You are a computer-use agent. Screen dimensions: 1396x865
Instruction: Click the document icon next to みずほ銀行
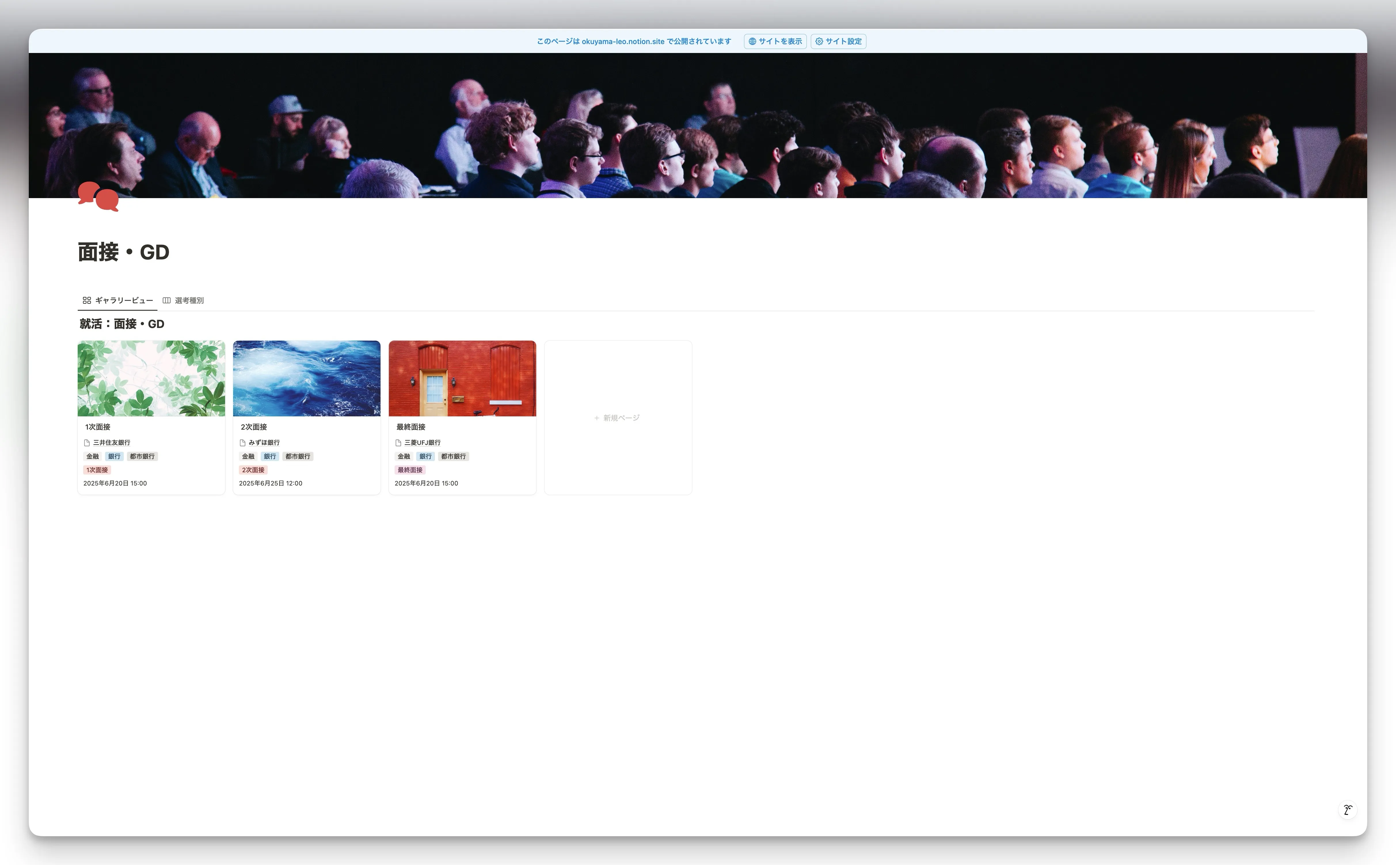tap(243, 442)
